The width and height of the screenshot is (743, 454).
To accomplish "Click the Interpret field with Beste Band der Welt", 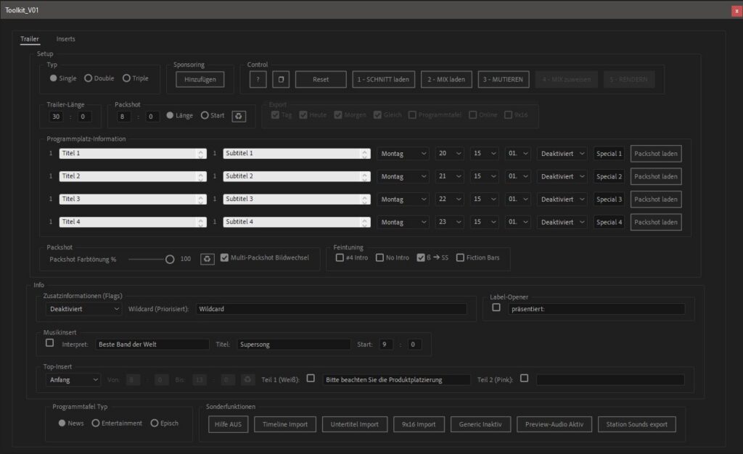I will coord(152,344).
